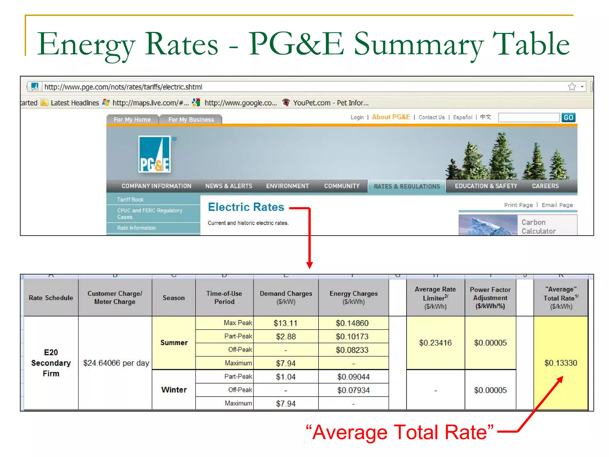Select the $2.88 demand charge cell
Screen dimensions: 609x457
(x=286, y=337)
